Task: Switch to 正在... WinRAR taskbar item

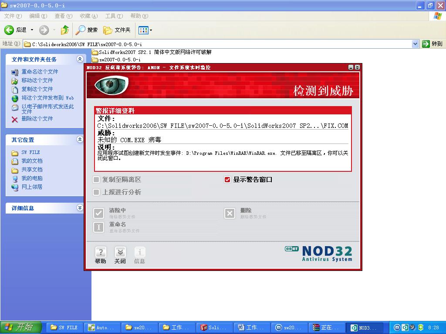Action: [327, 327]
